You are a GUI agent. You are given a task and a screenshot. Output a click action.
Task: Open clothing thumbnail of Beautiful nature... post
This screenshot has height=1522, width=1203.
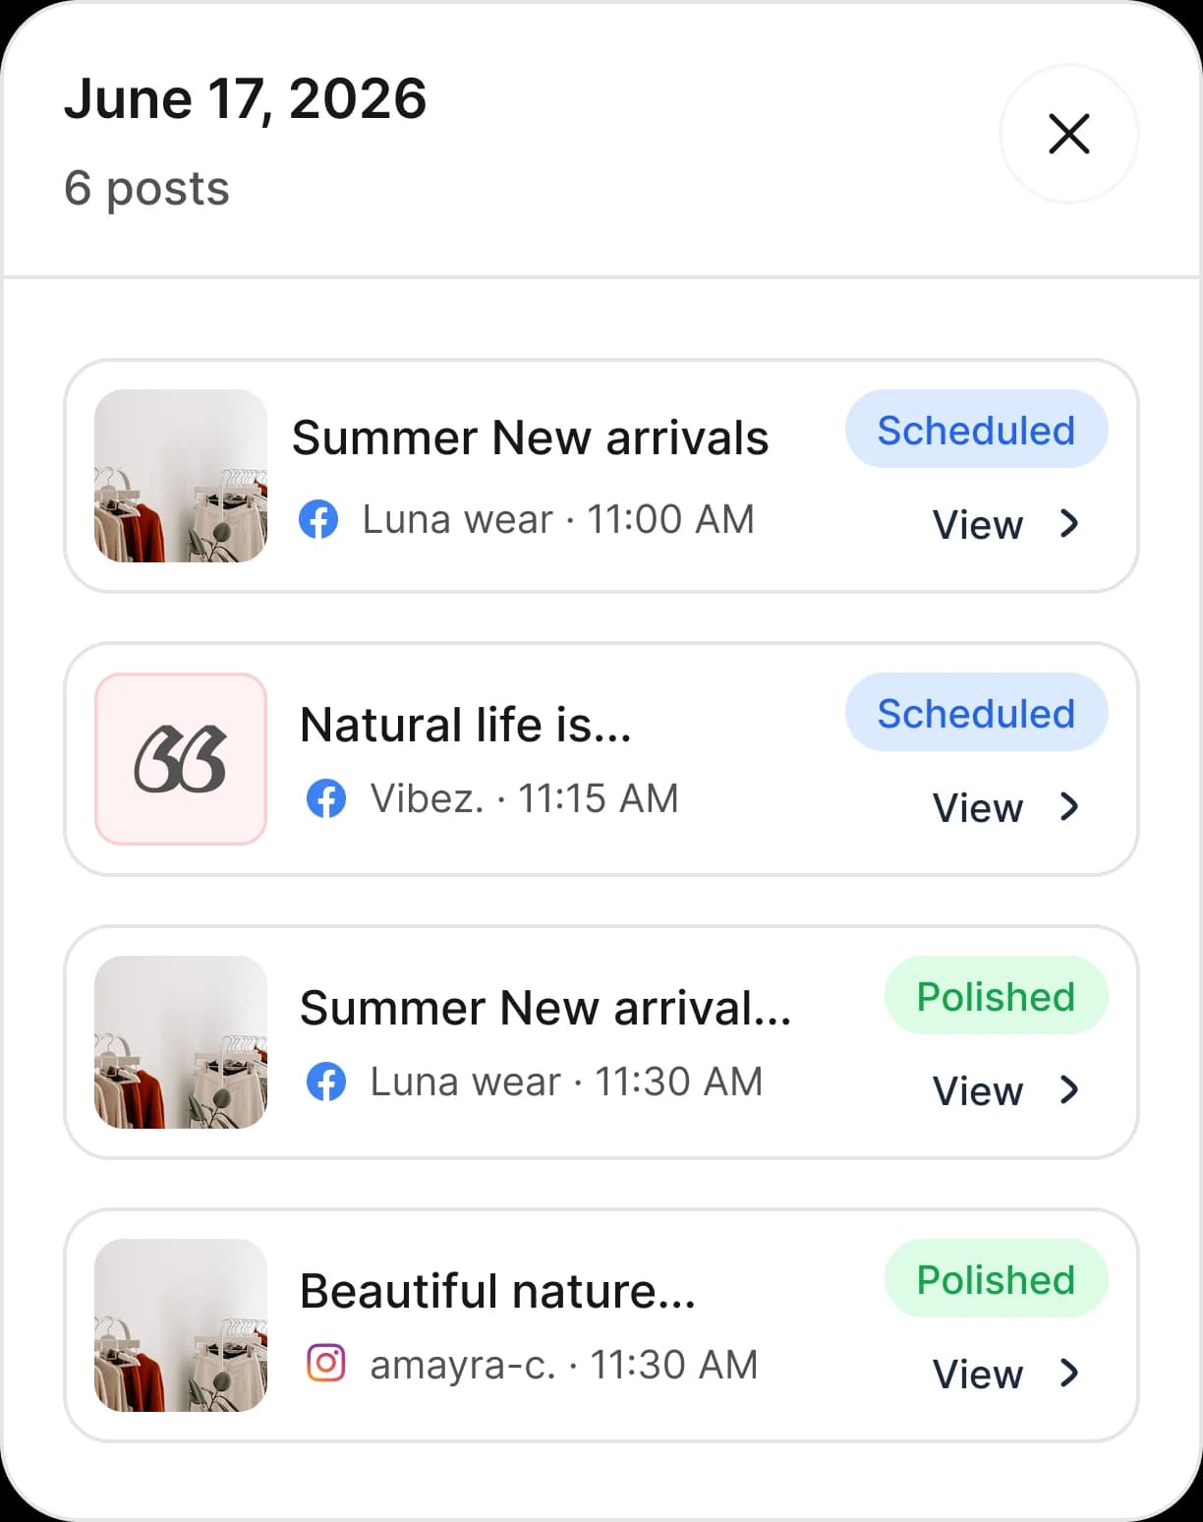[181, 1325]
